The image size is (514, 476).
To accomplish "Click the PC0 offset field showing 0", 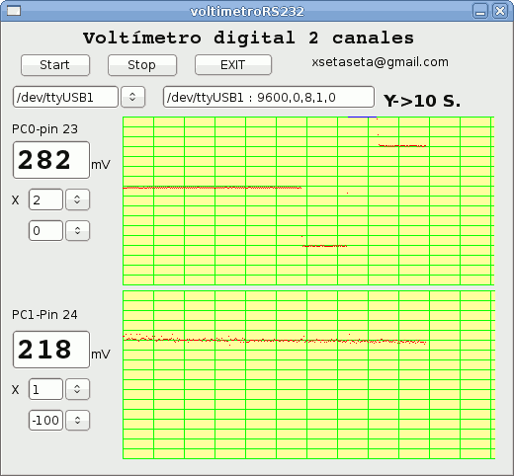I will (x=45, y=230).
